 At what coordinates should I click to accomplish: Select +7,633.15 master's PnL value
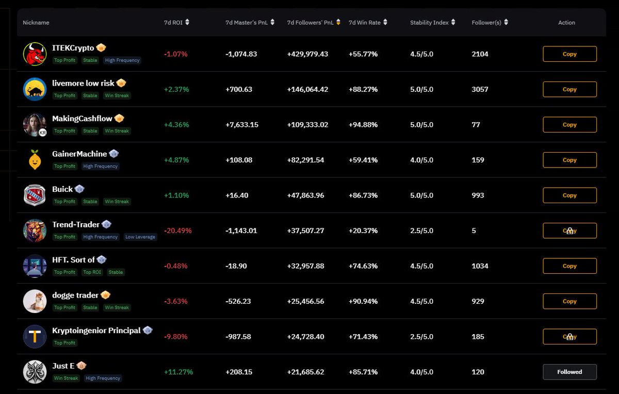pyautogui.click(x=242, y=124)
